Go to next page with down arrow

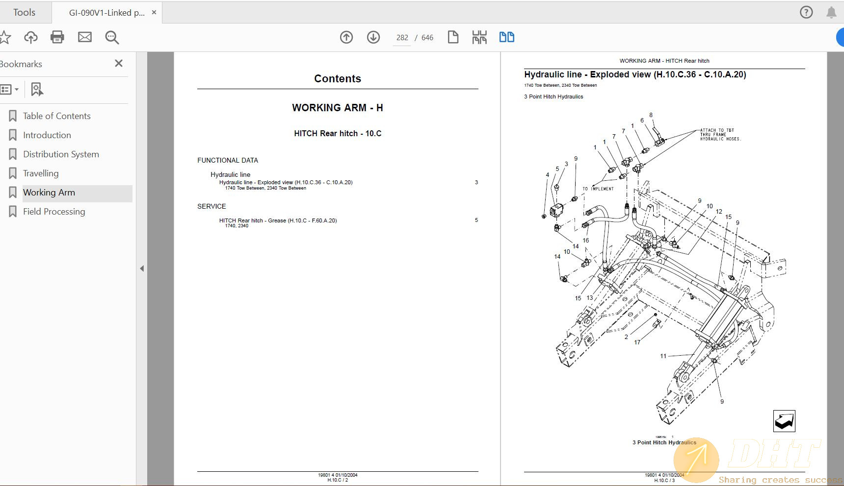coord(373,37)
